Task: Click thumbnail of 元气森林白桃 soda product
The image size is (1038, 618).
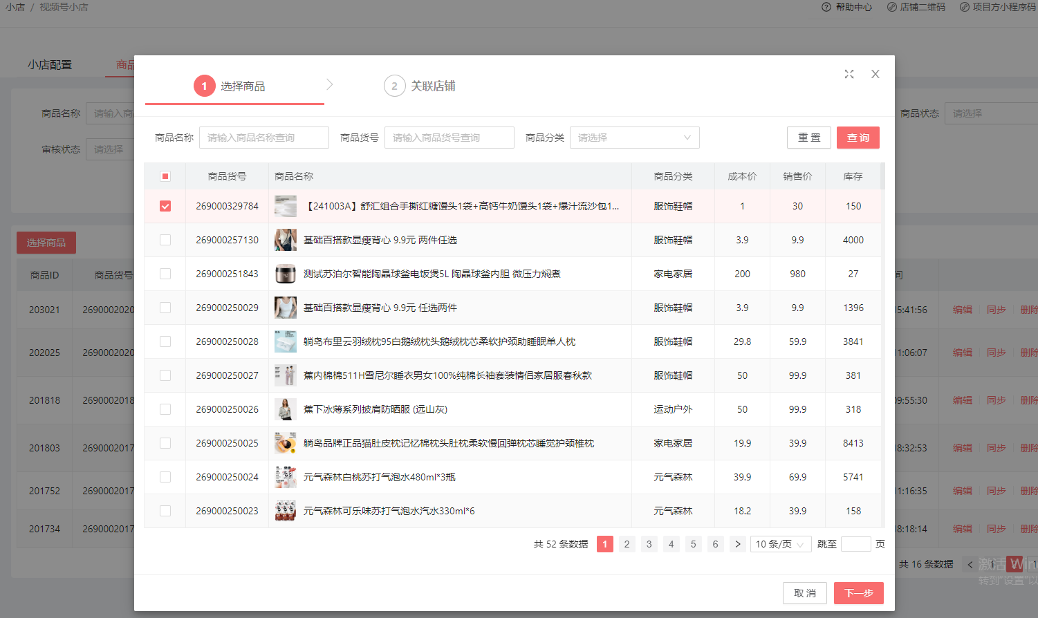Action: (285, 477)
